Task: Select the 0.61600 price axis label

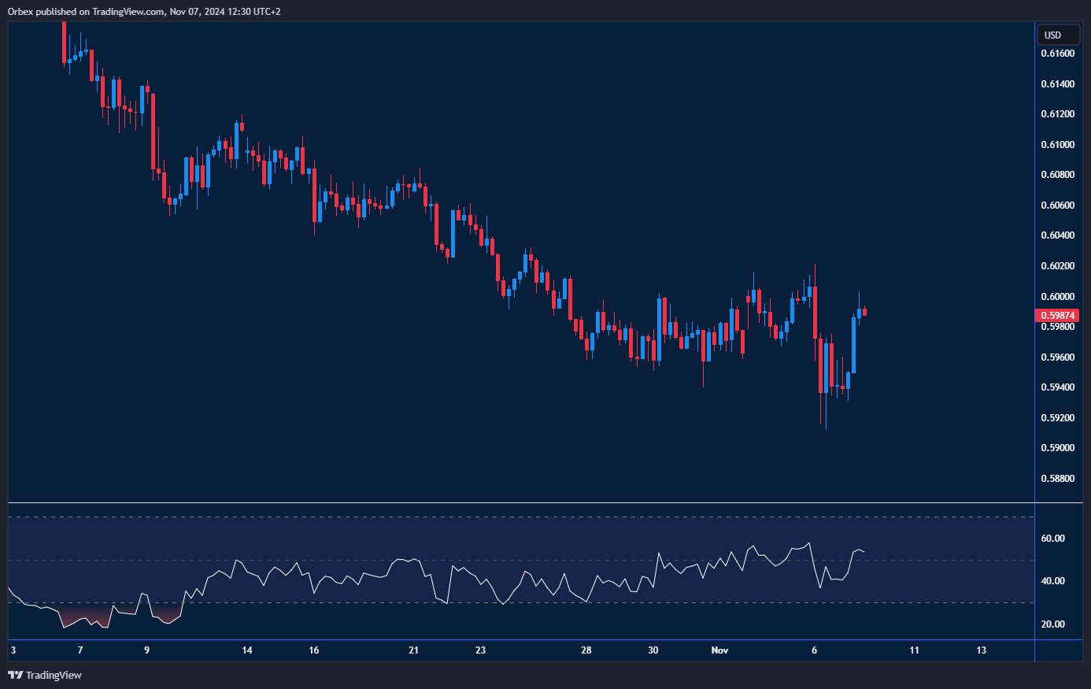Action: pos(1057,54)
